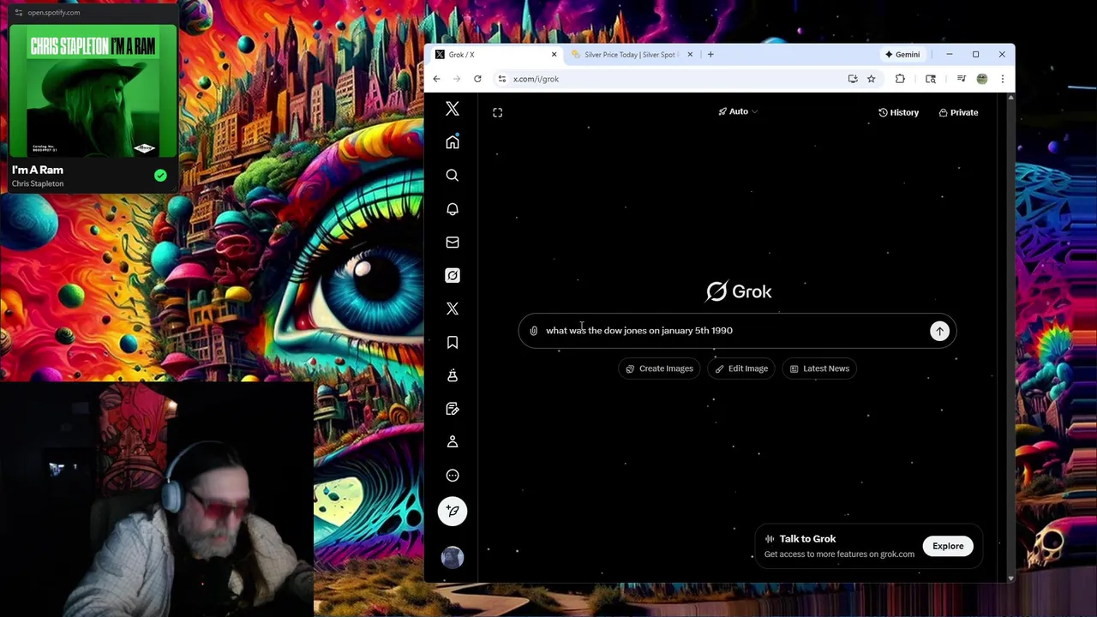Switch to the Grok / X tab

pos(496,55)
